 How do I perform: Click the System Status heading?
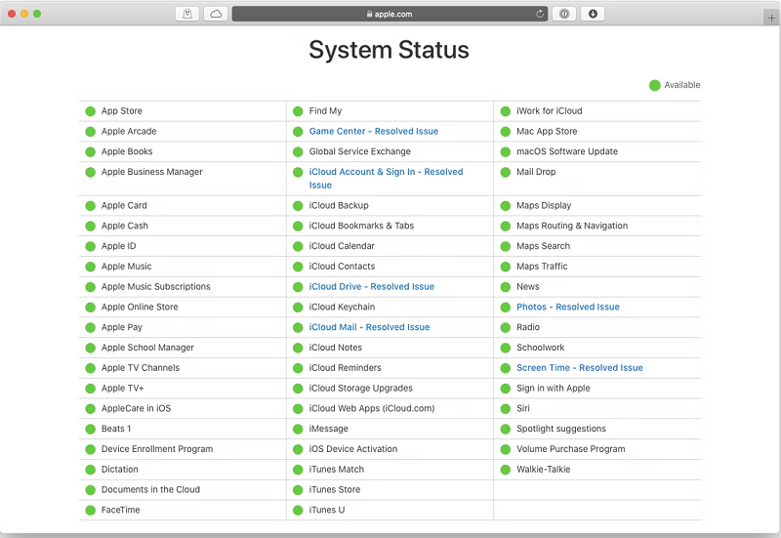[389, 50]
